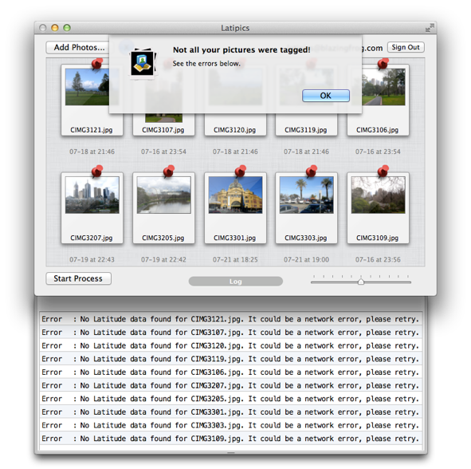Image resolution: width=471 pixels, height=469 pixels.
Task: Click the red pushpin on CIMG3121.jpg
Action: click(97, 64)
